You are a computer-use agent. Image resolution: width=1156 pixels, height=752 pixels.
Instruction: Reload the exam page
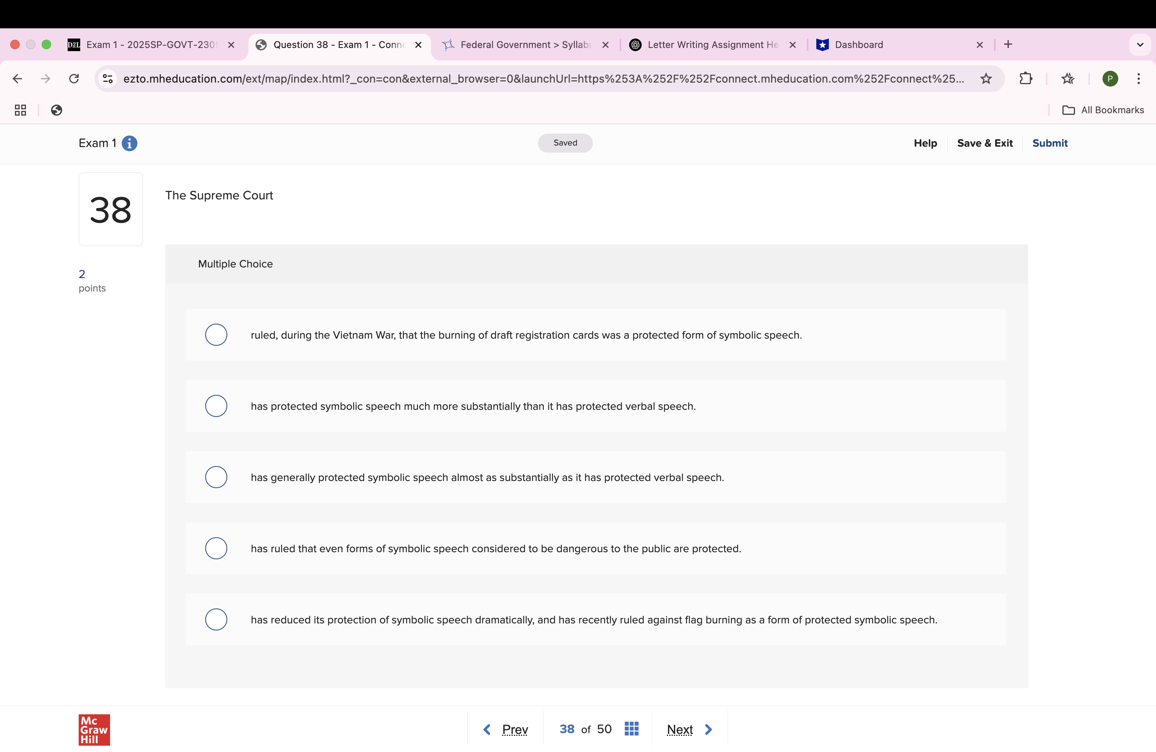(74, 79)
